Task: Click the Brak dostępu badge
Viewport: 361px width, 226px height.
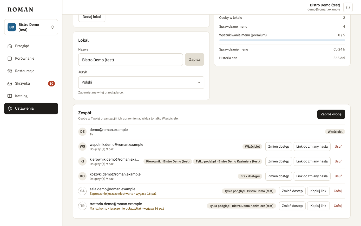Action: (x=250, y=176)
